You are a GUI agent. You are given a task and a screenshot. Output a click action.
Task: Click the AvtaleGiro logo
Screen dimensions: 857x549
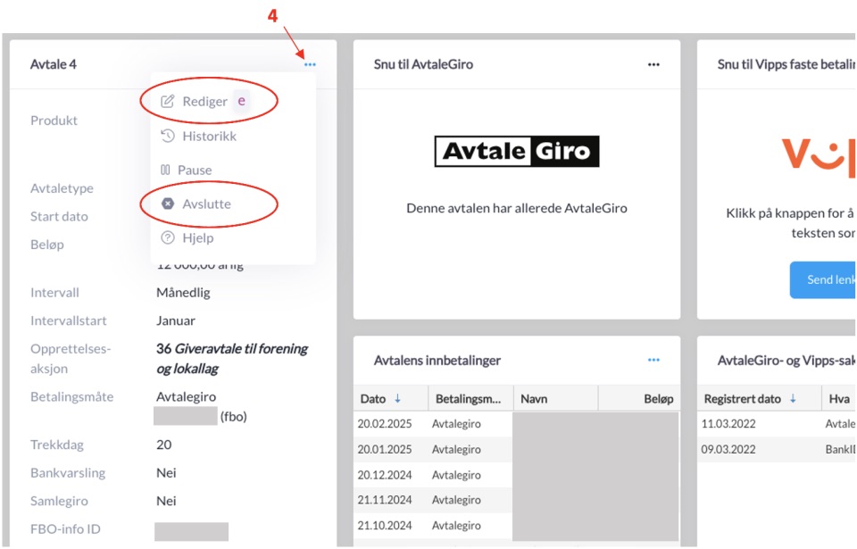(516, 152)
